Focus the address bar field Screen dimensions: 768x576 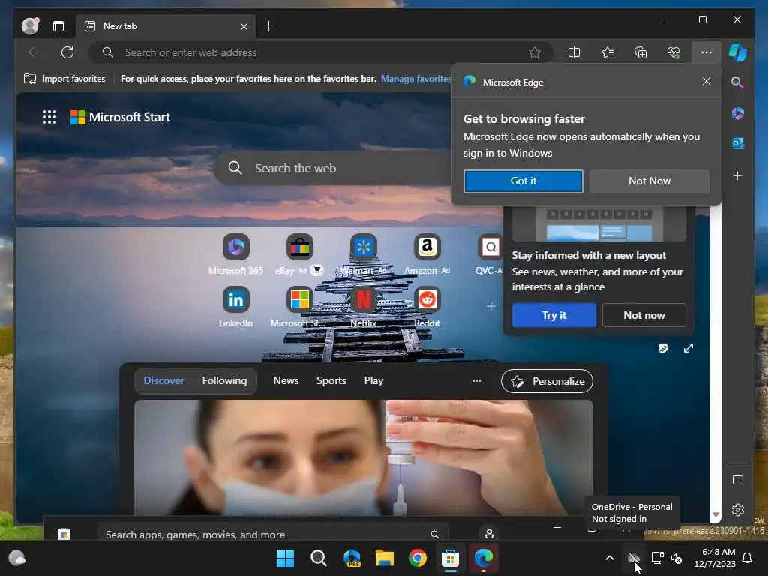point(321,52)
